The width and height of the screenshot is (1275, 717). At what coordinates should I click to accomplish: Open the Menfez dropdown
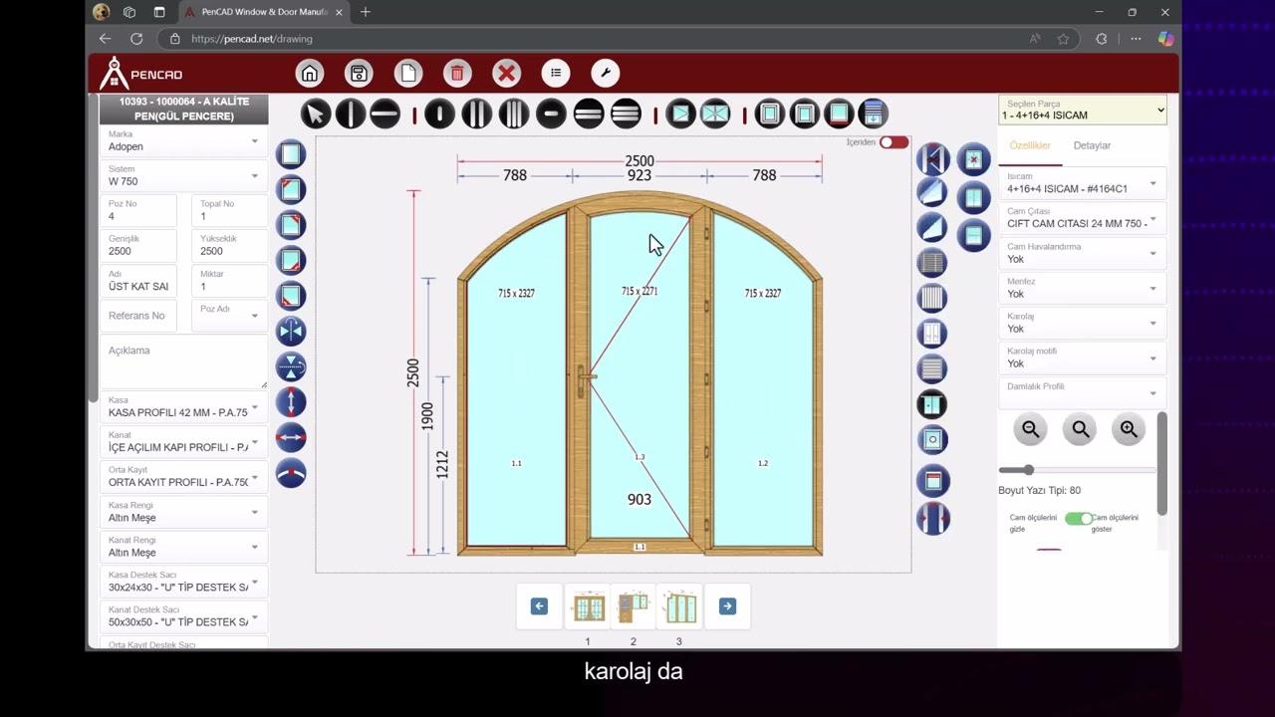click(1082, 288)
